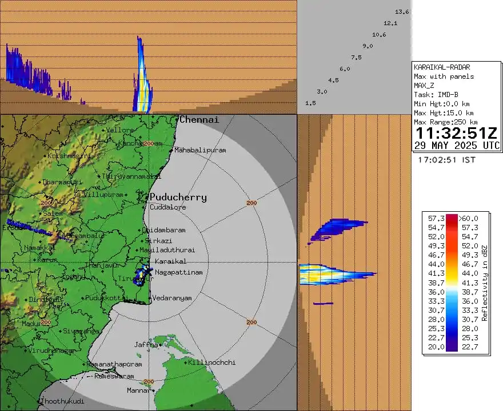Select the 10.6 height scale value
This screenshot has width=503, height=411.
click(379, 35)
